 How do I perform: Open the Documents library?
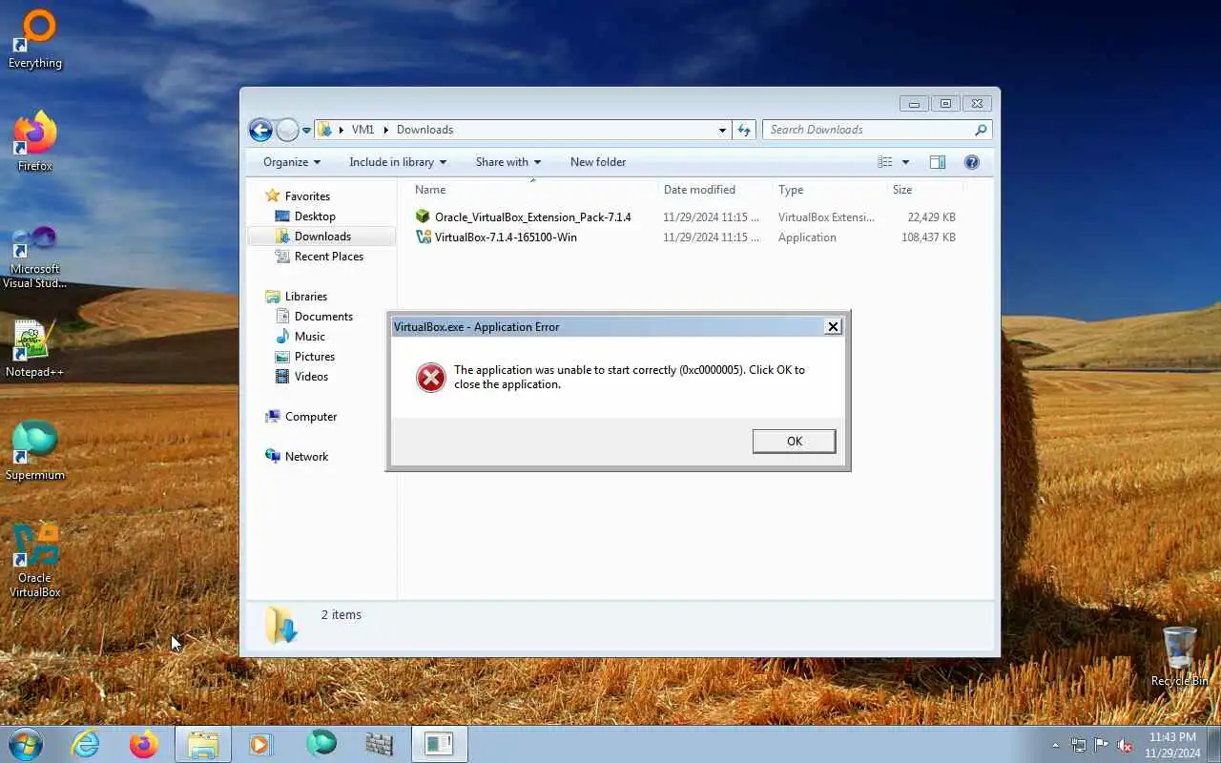pos(323,317)
